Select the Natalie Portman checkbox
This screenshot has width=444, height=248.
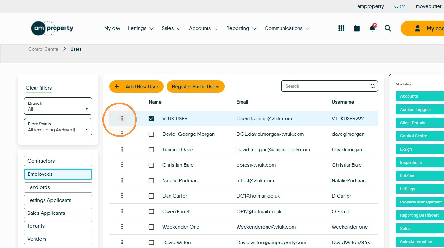pyautogui.click(x=151, y=181)
